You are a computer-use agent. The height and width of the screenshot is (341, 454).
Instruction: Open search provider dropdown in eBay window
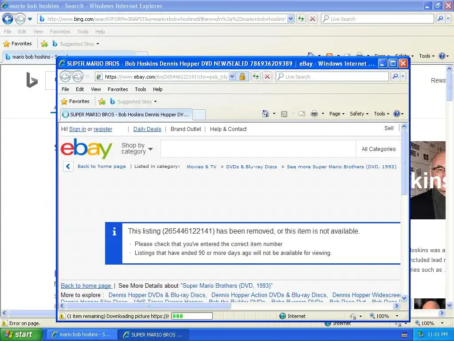point(403,76)
